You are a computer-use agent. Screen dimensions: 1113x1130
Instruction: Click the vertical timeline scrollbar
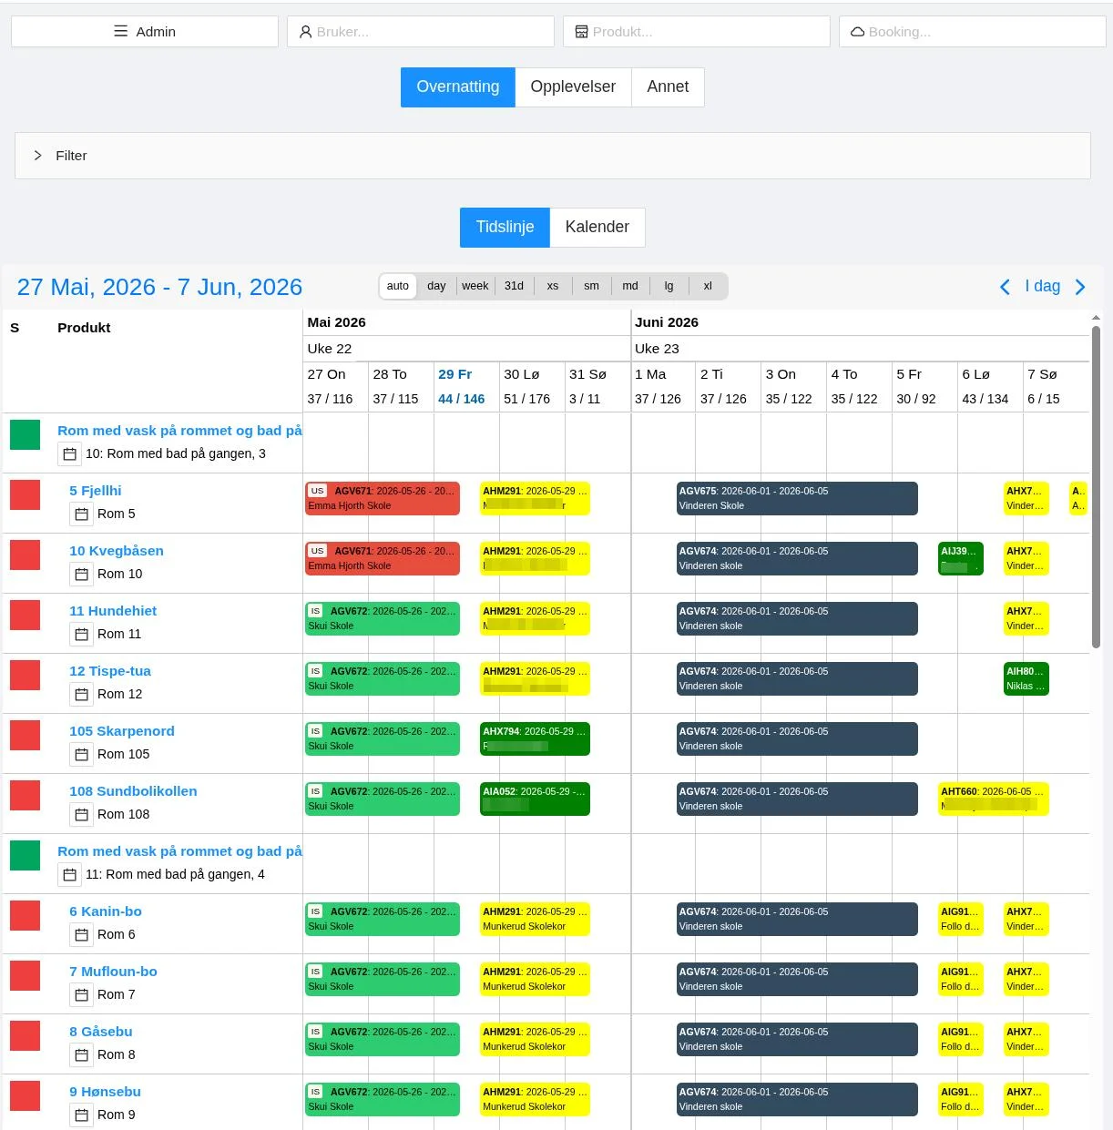click(1096, 487)
